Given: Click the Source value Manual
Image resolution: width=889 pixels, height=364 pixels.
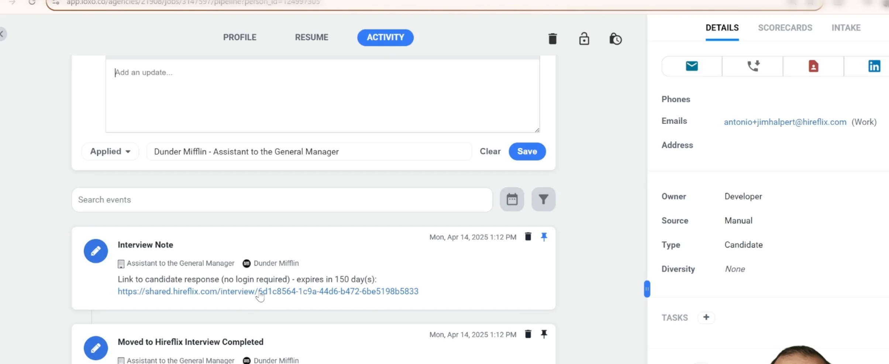Looking at the screenshot, I should [x=738, y=221].
